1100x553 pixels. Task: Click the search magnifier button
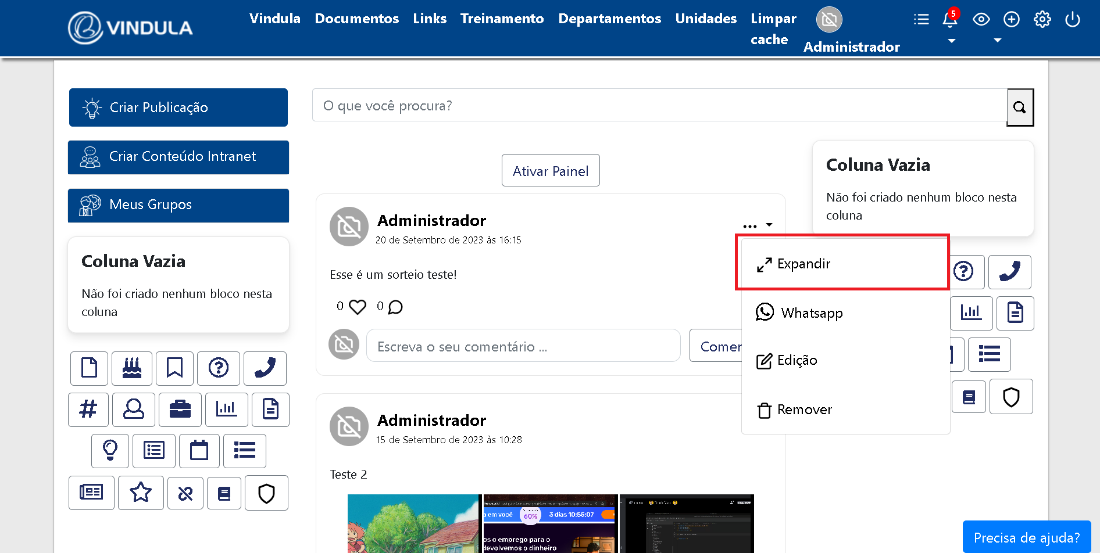(x=1020, y=107)
